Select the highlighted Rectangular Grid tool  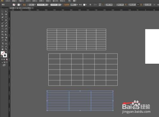[3, 20]
